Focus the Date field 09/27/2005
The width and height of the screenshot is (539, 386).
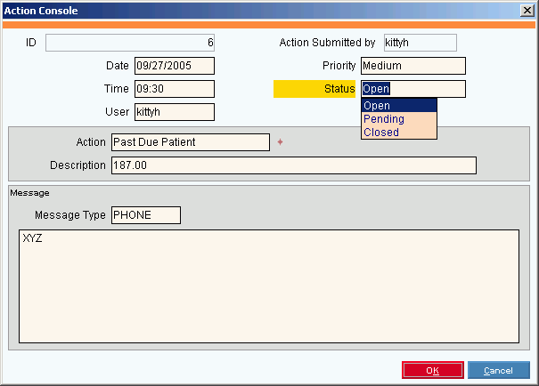pos(174,66)
